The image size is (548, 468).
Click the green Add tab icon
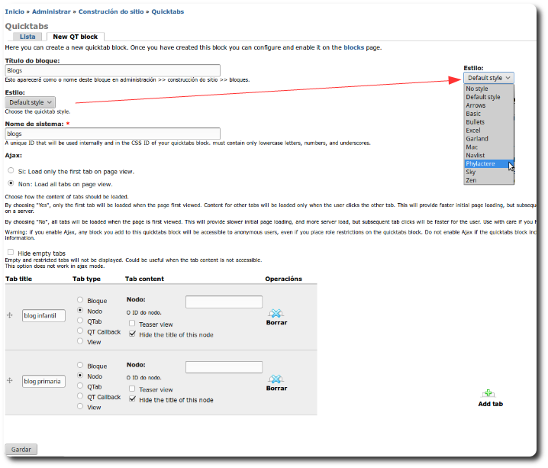(x=489, y=393)
